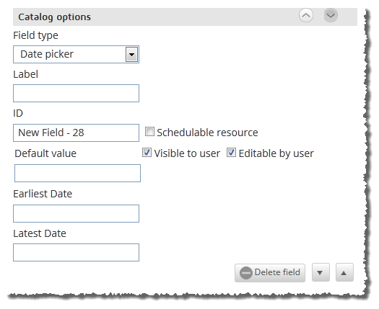Click the Earliest Date input box
This screenshot has height=309, width=379.
click(76, 213)
